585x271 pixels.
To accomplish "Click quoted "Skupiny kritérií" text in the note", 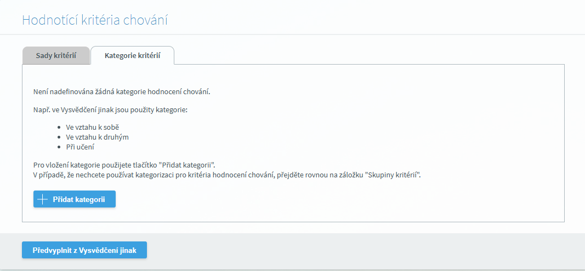I will 391,174.
